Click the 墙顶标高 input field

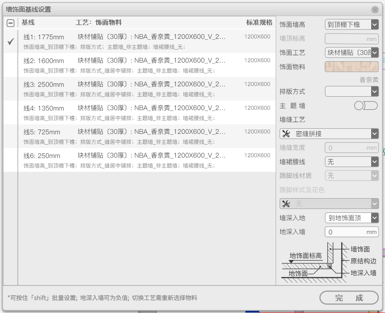click(x=352, y=38)
